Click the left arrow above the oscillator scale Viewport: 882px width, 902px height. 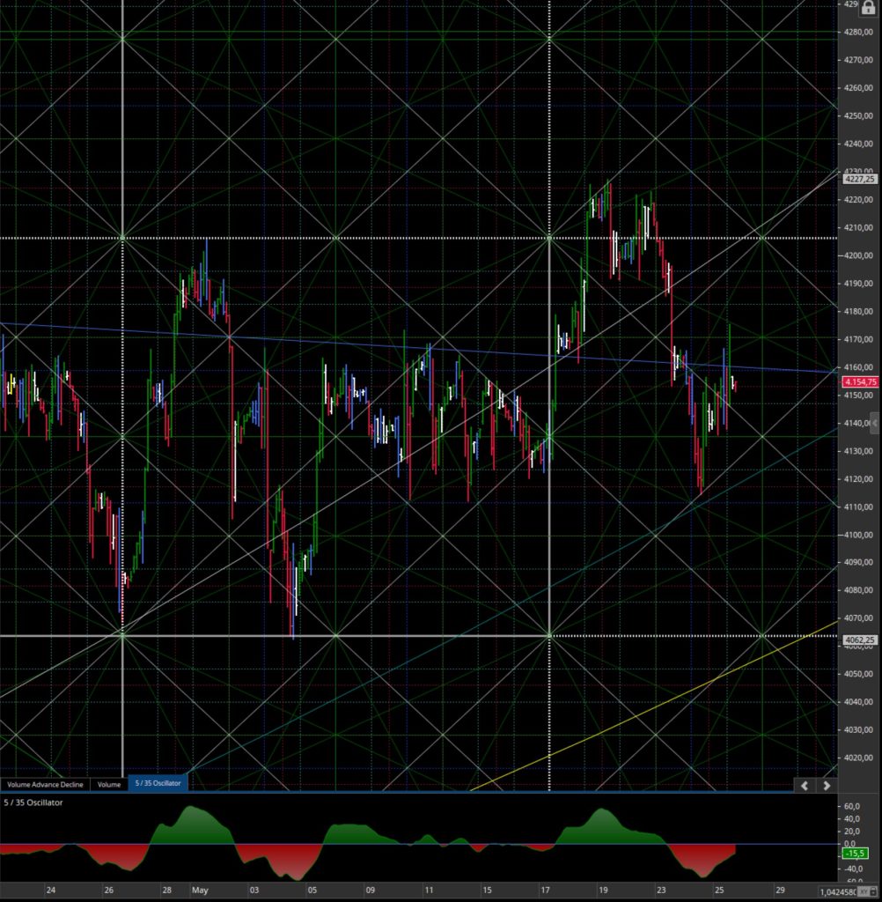pos(805,786)
